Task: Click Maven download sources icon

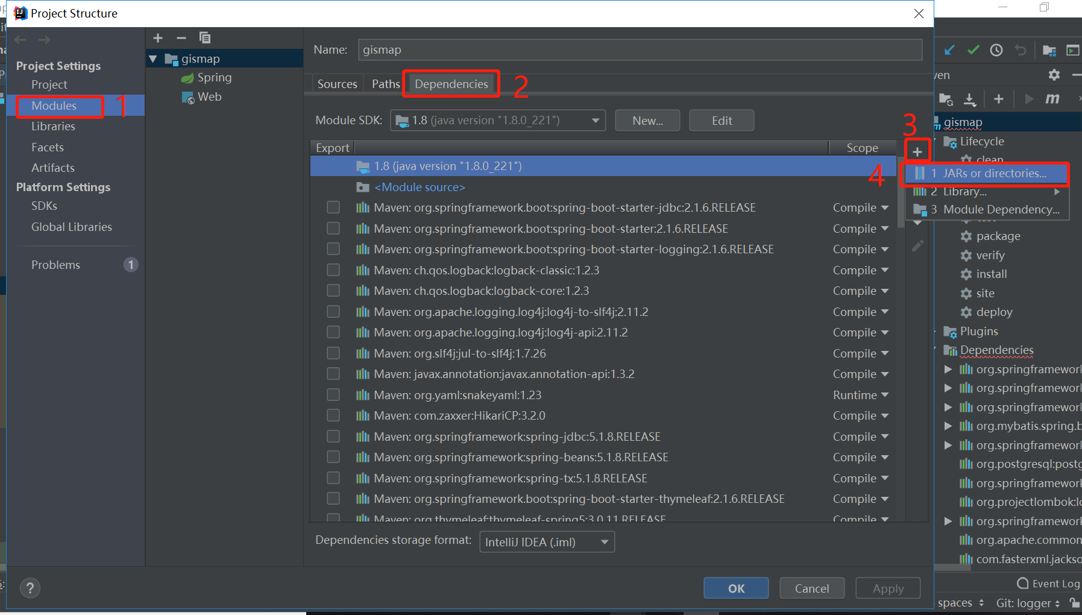Action: coord(969,99)
